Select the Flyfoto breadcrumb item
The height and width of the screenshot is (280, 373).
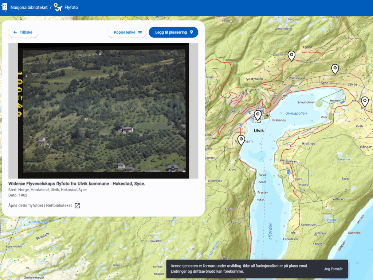coord(71,7)
